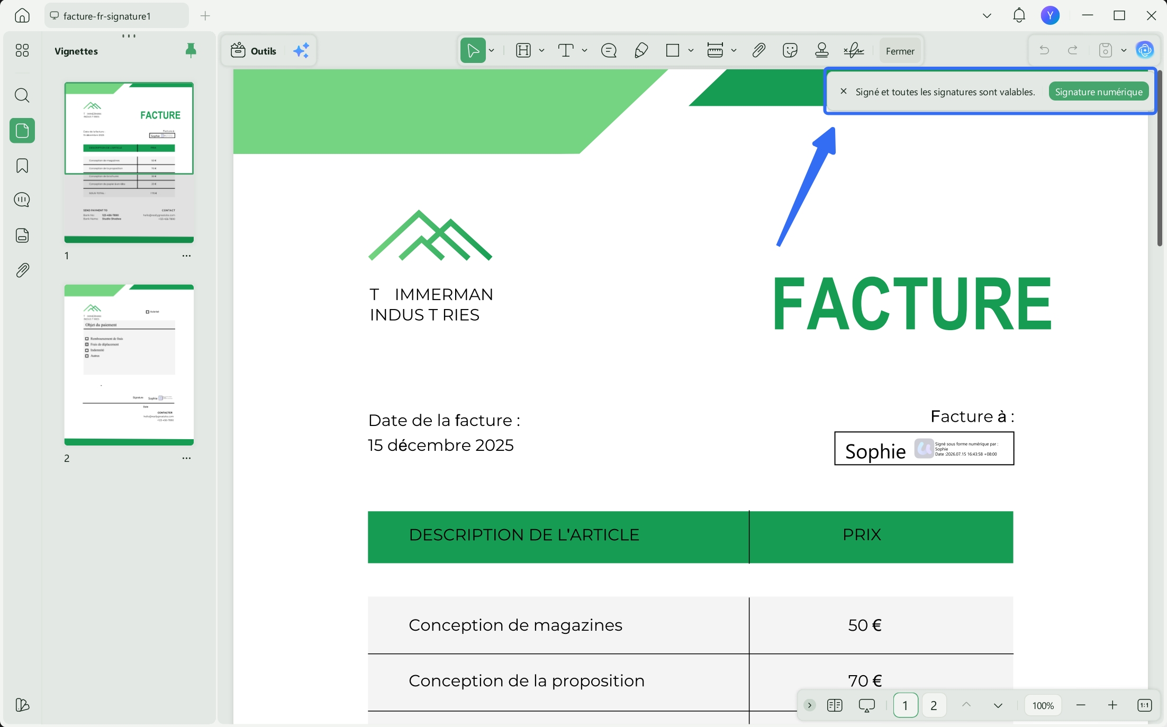Toggle the pin on Vignettes panel

(x=191, y=50)
